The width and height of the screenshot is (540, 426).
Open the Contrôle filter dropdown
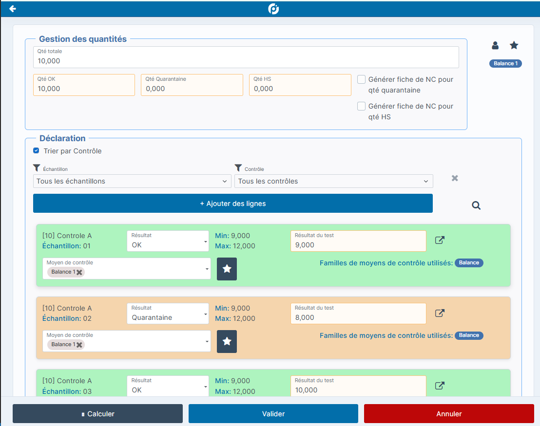[x=333, y=181]
